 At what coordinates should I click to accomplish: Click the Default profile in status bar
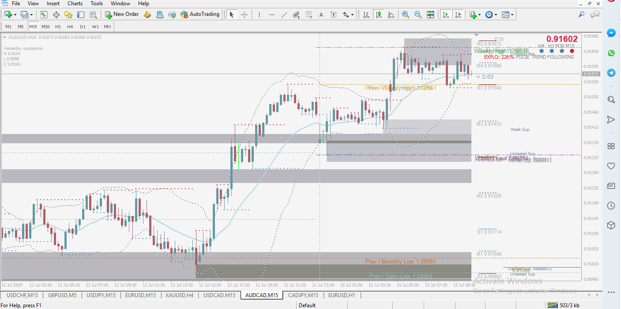pyautogui.click(x=307, y=305)
